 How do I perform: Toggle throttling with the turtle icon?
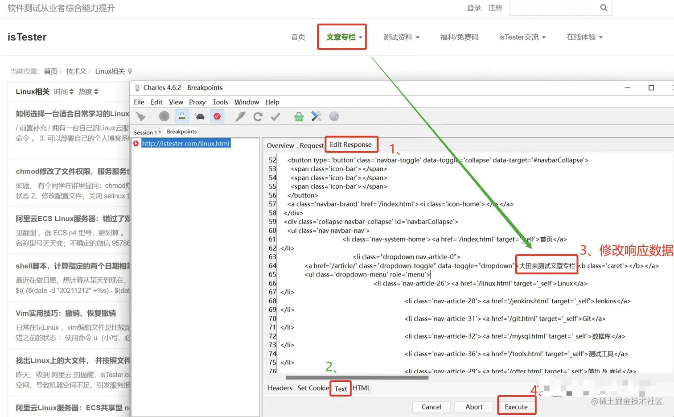point(200,116)
